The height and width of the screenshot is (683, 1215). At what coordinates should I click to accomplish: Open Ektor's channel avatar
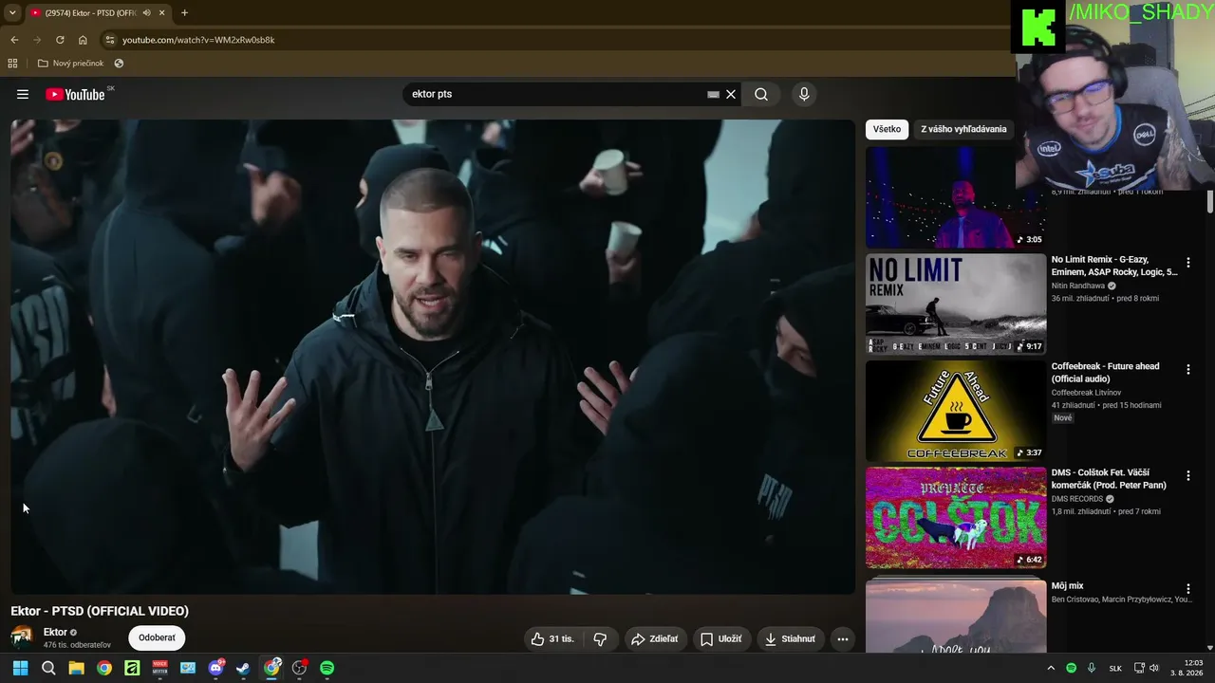[22, 637]
